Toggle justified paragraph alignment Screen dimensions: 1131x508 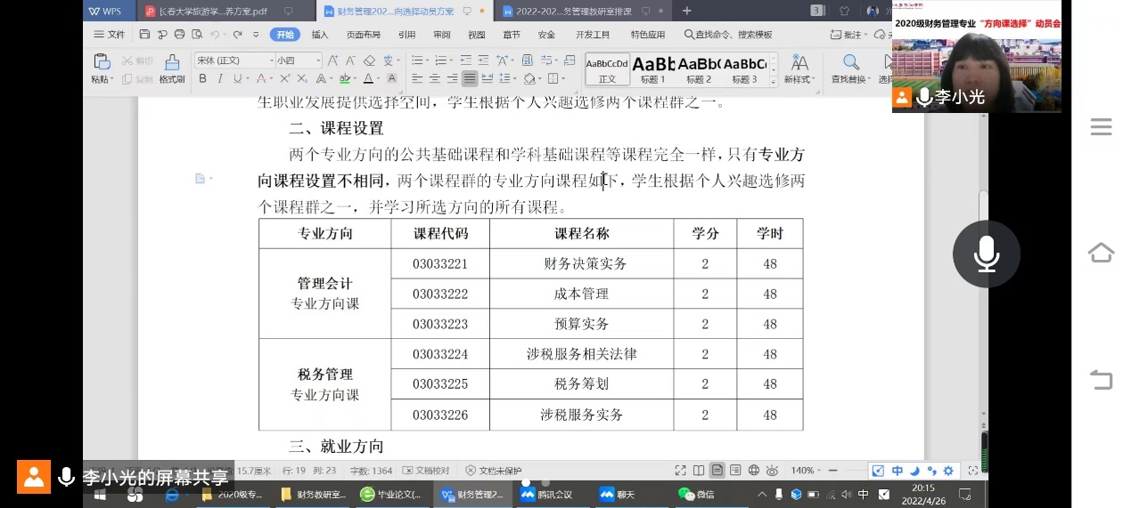click(x=470, y=78)
